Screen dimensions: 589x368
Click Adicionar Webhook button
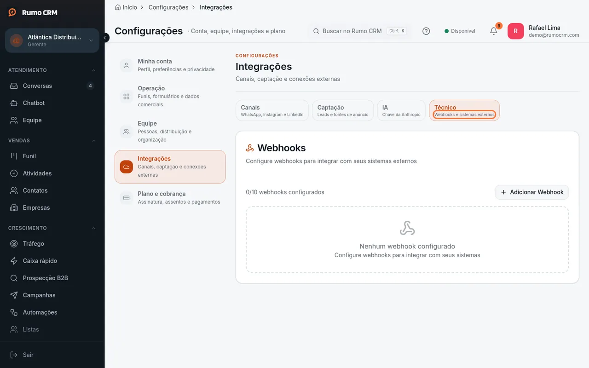click(x=532, y=192)
